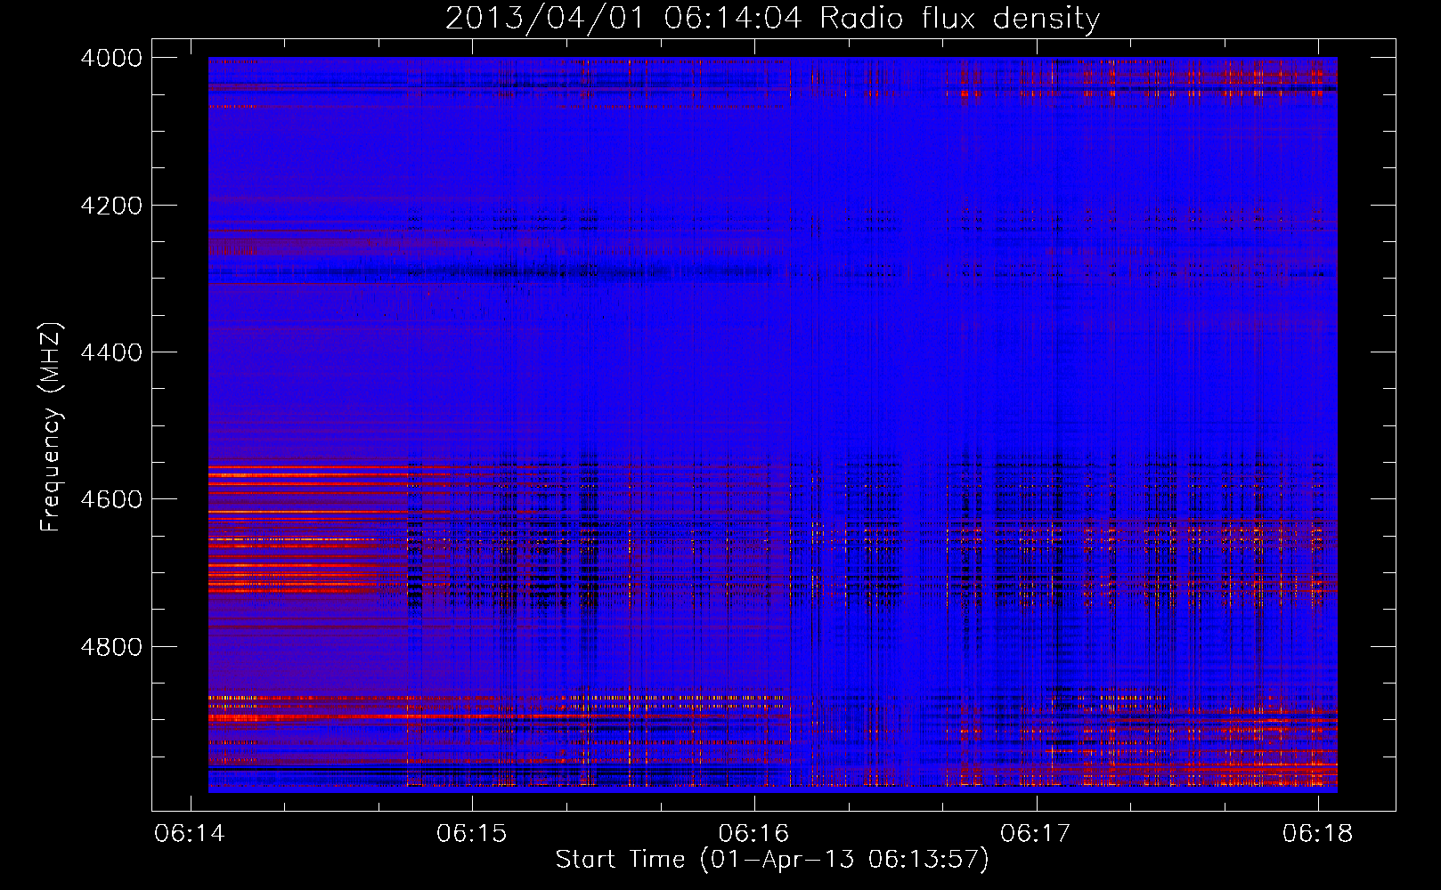Click the plot title '2013/04/01 06:14:04 Radio flux density'
The width and height of the screenshot is (1441, 890).
772,19
